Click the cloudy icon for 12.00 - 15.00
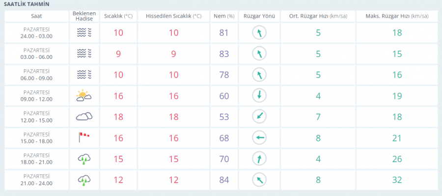The width and height of the screenshot is (442, 196). click(x=84, y=116)
